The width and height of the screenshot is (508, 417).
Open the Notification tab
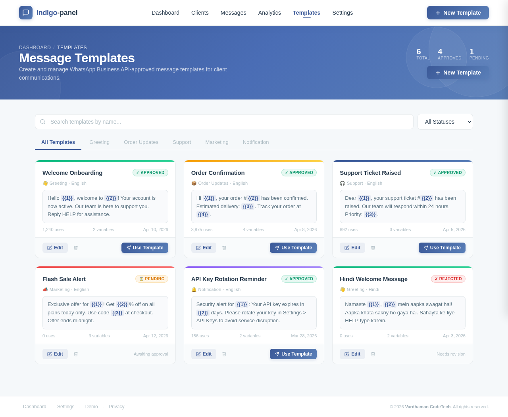[256, 142]
